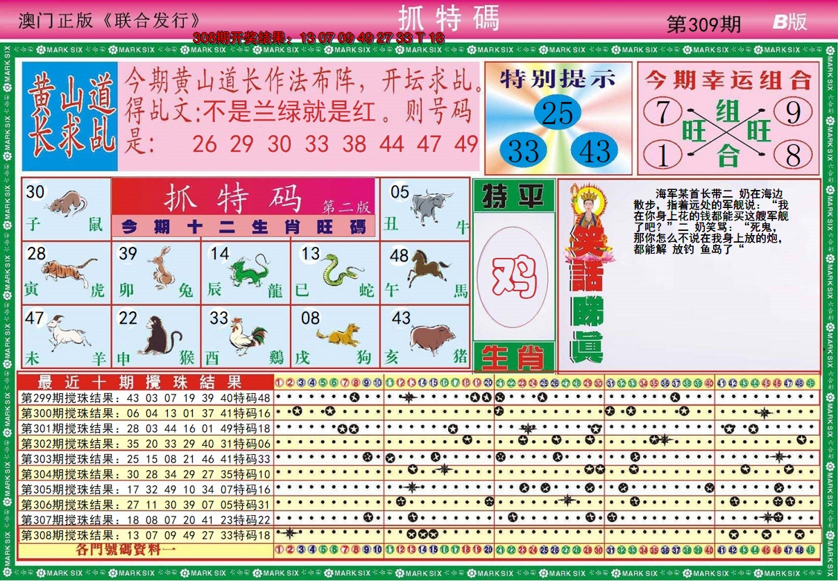Select the tiger zodiac picture

coord(69,270)
